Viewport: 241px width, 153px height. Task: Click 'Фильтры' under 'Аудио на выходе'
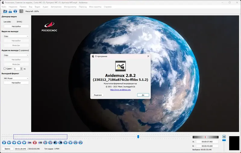click(x=16, y=64)
